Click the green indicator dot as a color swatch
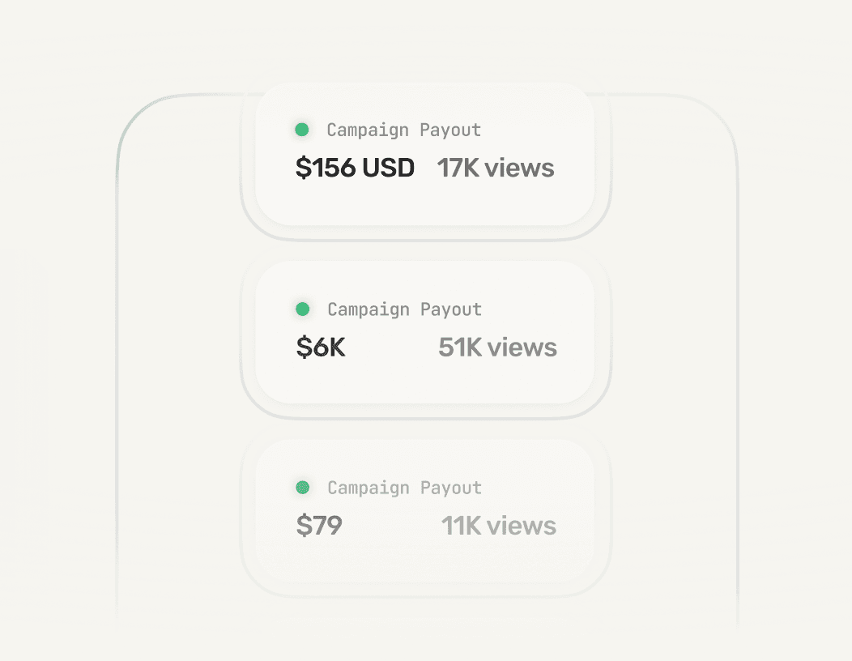Screen dimensions: 852x661 pyautogui.click(x=303, y=129)
